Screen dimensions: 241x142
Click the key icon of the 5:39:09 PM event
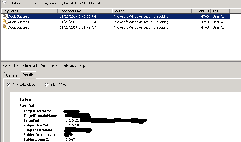[x=5, y=22]
